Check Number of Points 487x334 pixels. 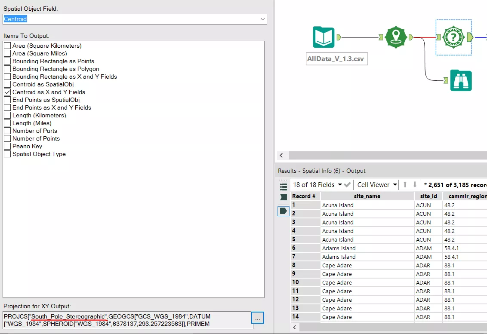pyautogui.click(x=7, y=139)
